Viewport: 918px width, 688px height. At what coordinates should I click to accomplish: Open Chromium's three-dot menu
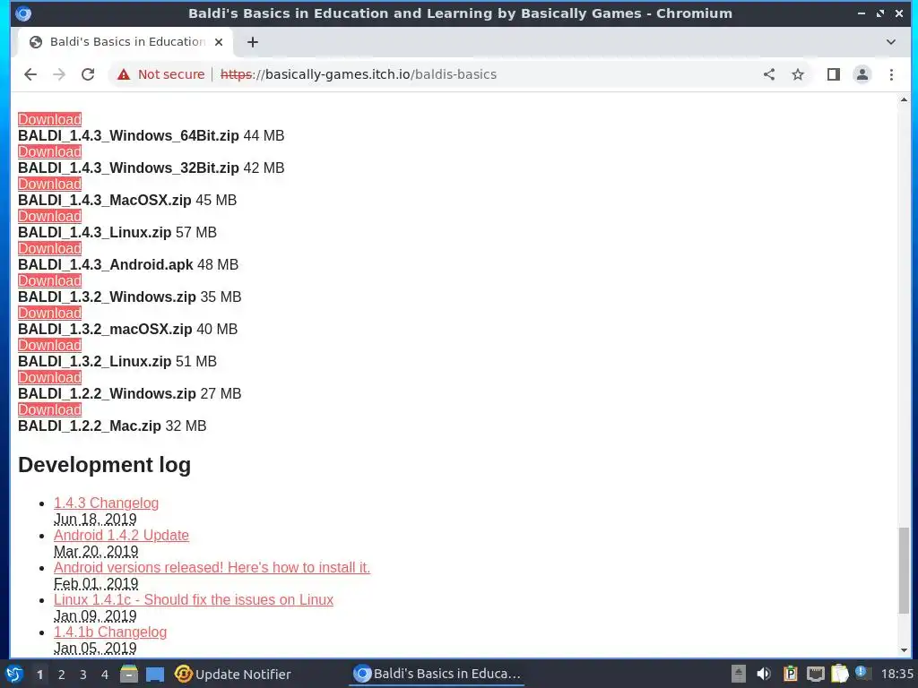pos(891,74)
